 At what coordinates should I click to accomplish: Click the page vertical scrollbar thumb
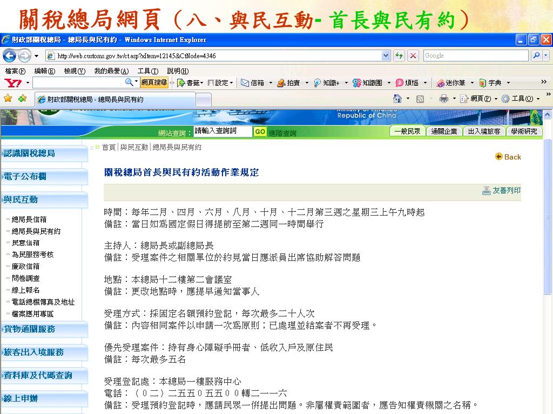[x=547, y=217]
